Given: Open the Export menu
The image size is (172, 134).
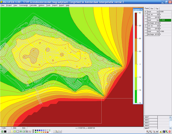Looking at the screenshot, I should tap(61, 5).
